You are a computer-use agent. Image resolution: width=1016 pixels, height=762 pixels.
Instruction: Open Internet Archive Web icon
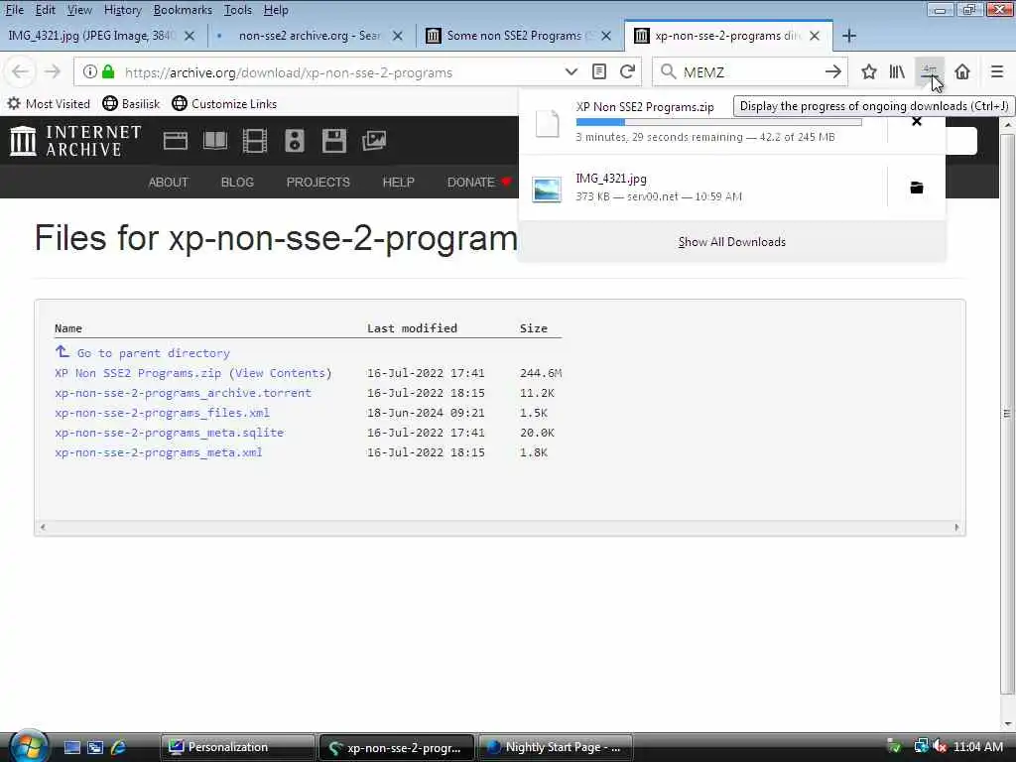(176, 141)
